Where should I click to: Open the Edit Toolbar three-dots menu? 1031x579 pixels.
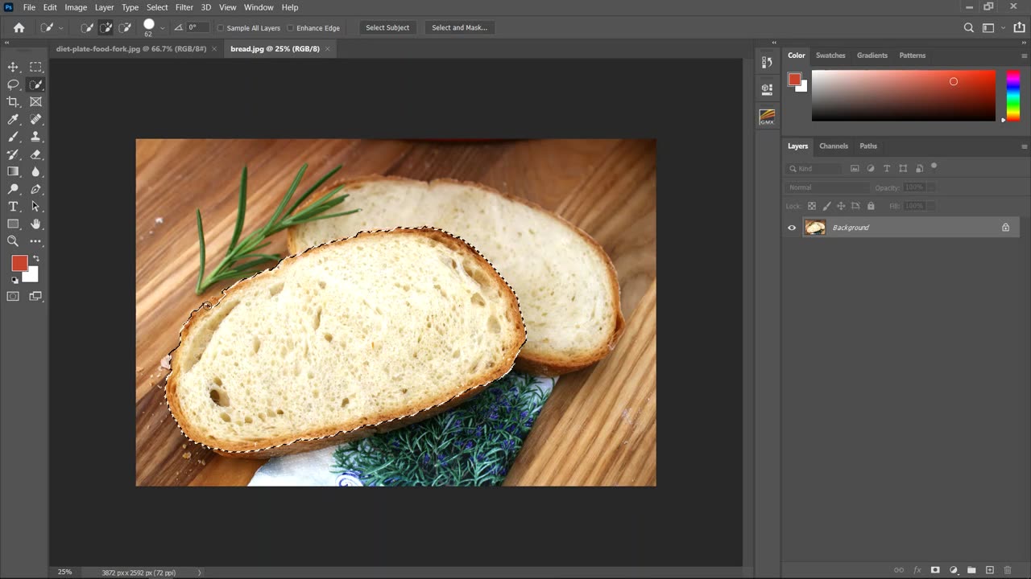point(35,241)
